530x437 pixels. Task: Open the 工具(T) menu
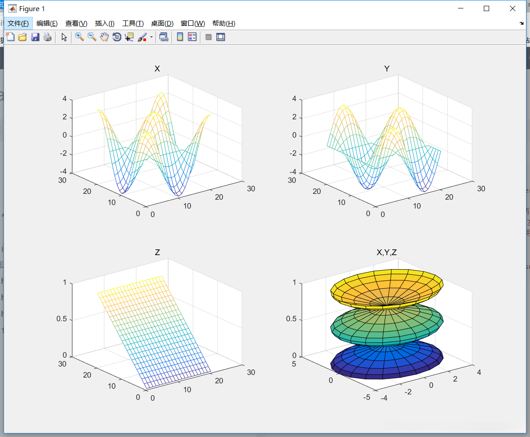click(x=133, y=24)
